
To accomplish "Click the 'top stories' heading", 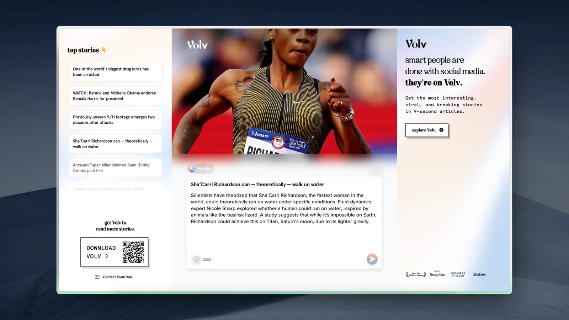I will click(x=83, y=50).
